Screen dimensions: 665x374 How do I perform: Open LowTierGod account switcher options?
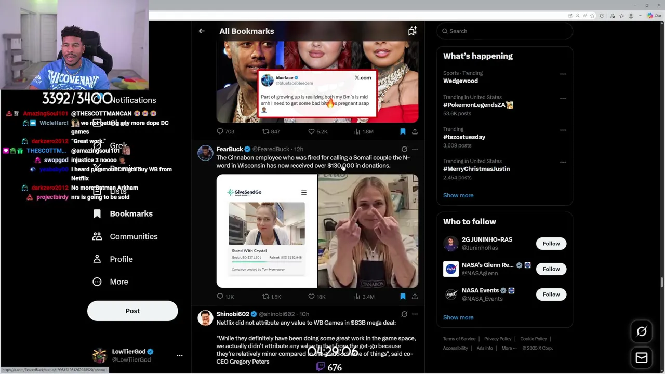180,356
